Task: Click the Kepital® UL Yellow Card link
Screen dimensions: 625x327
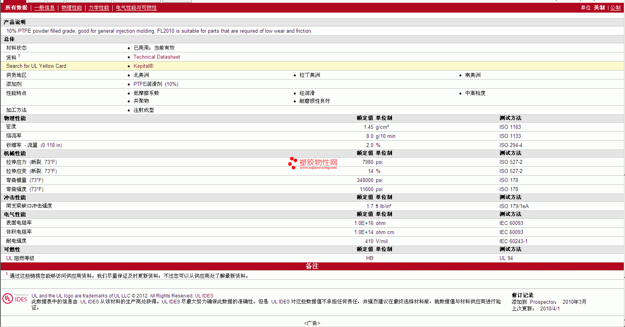Action: click(x=143, y=66)
